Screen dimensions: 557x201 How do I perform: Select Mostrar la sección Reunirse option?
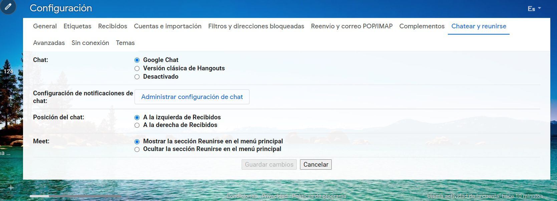tap(137, 142)
